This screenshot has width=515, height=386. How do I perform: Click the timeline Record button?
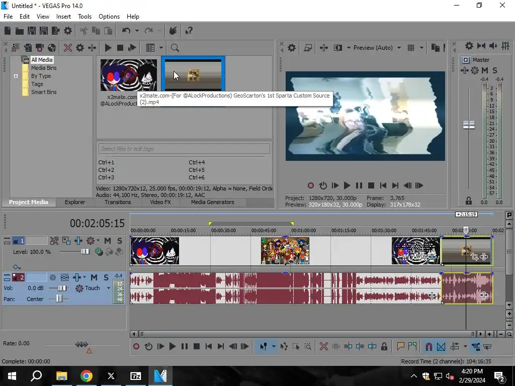click(136, 347)
